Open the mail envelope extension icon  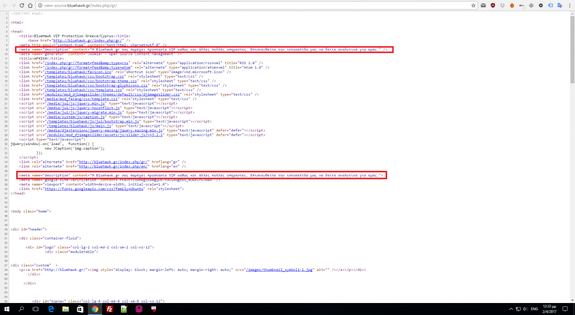(483, 5)
